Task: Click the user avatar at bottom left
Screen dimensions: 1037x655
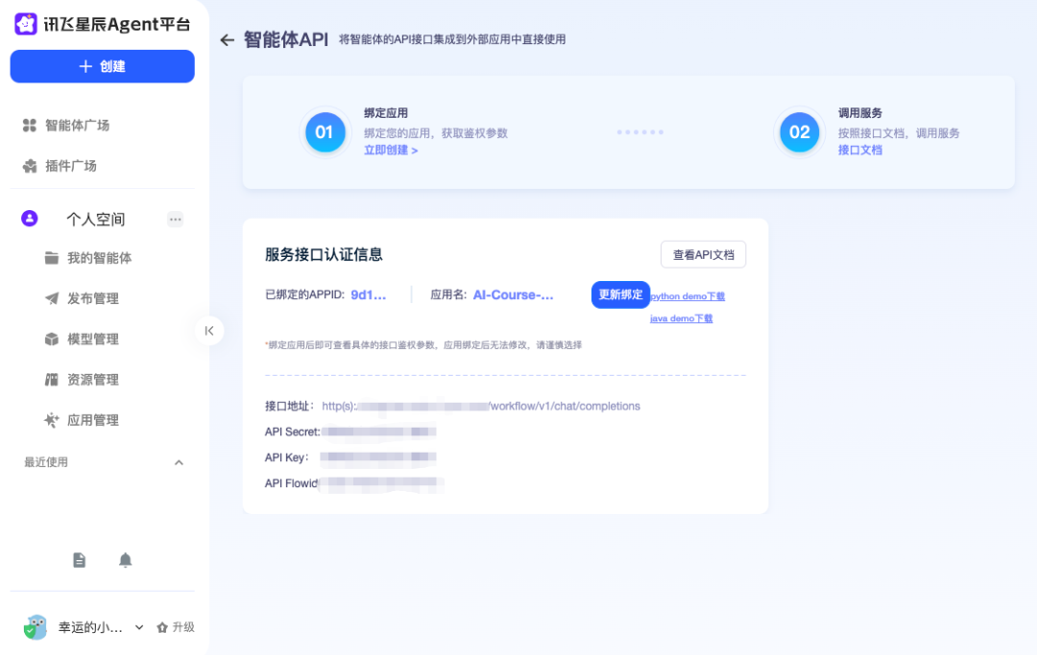Action: [36, 627]
